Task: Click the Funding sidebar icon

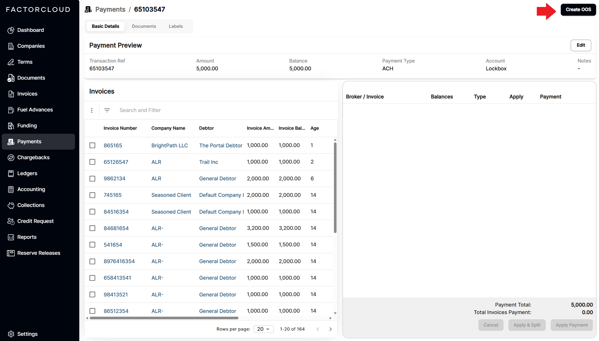Action: tap(11, 126)
